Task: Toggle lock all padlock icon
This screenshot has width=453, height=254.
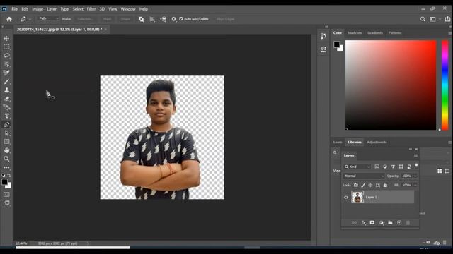Action: pyautogui.click(x=385, y=185)
